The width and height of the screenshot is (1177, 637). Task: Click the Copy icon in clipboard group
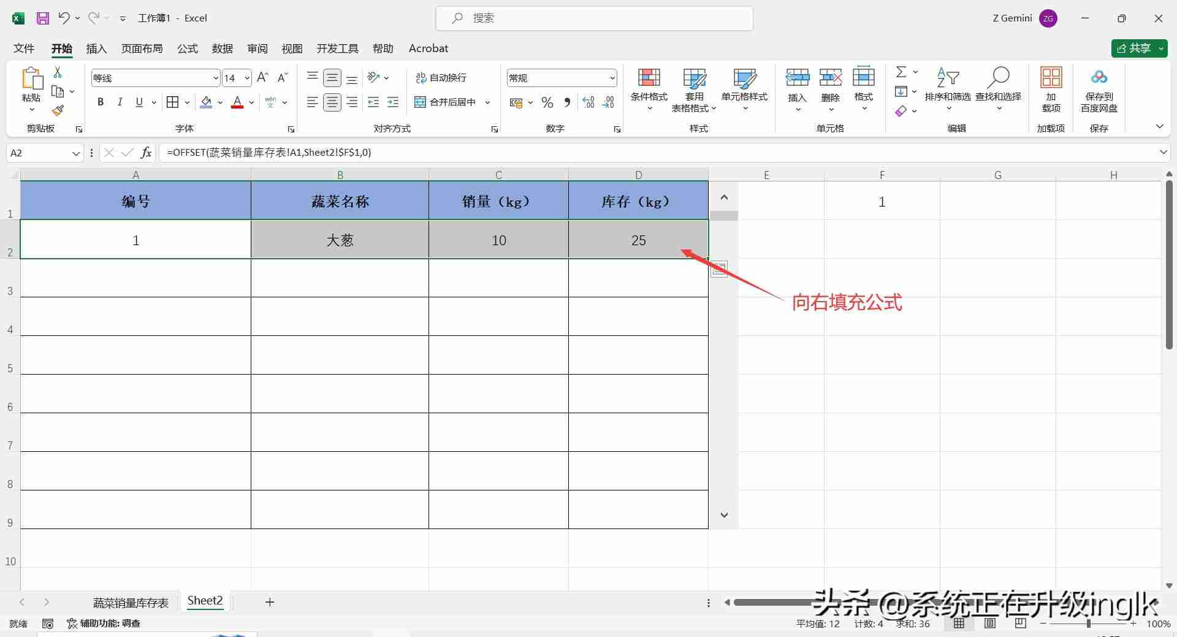58,91
